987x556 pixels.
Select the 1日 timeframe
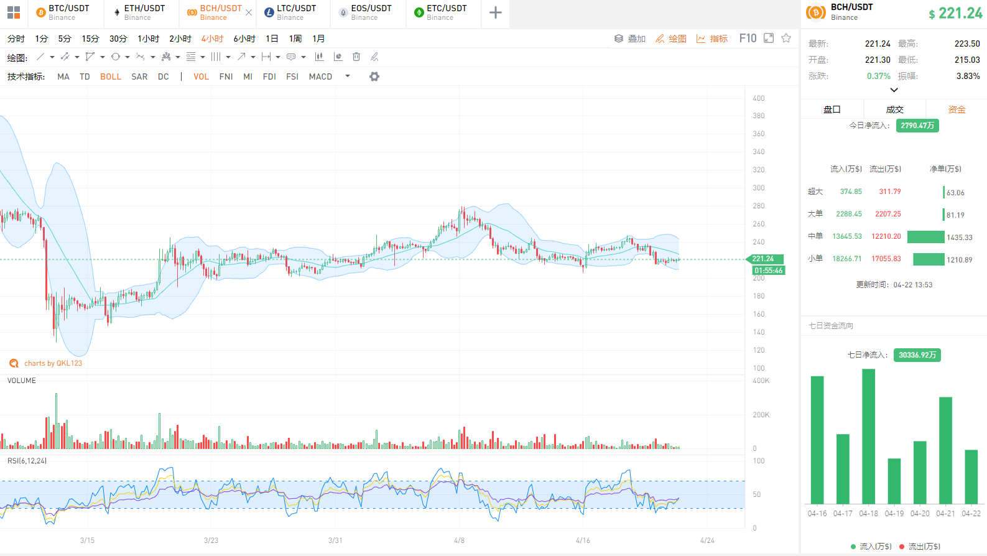[x=272, y=39]
